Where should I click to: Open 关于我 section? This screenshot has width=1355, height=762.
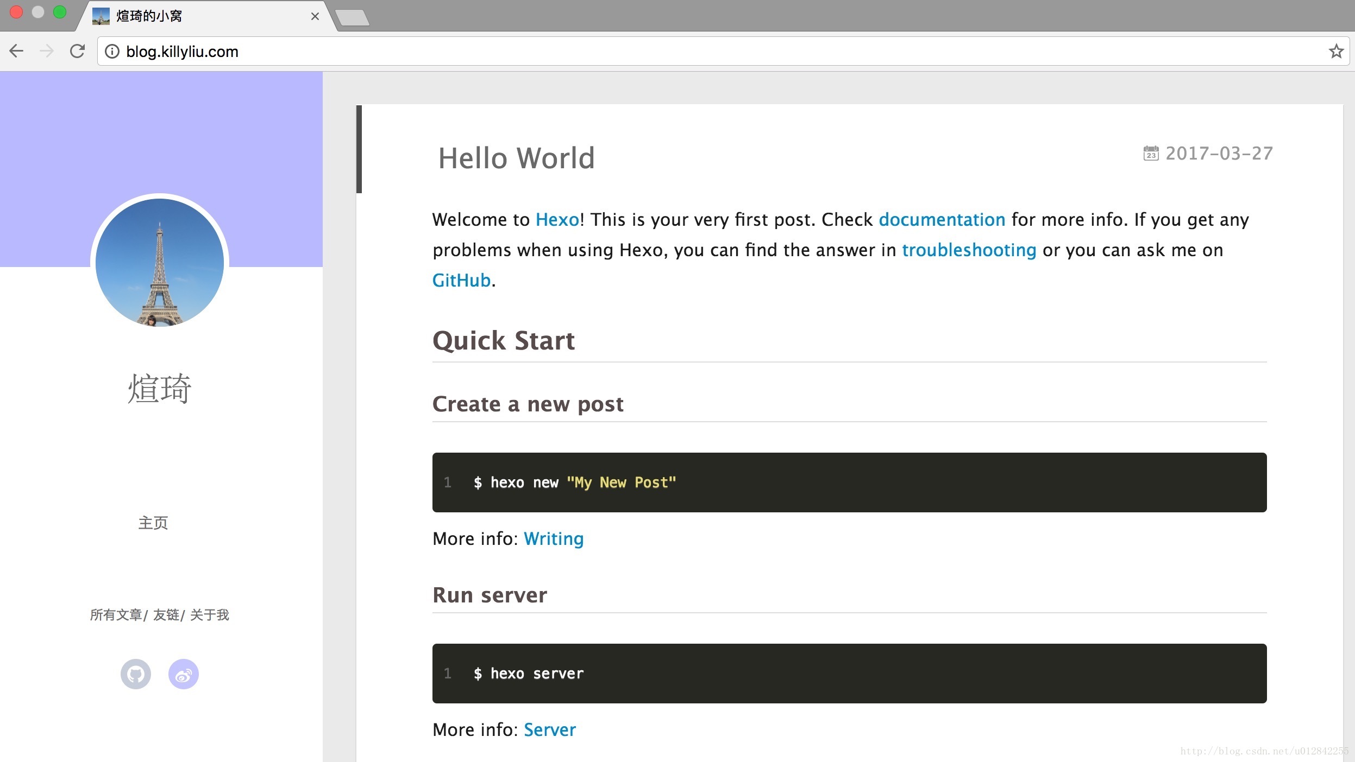[209, 615]
